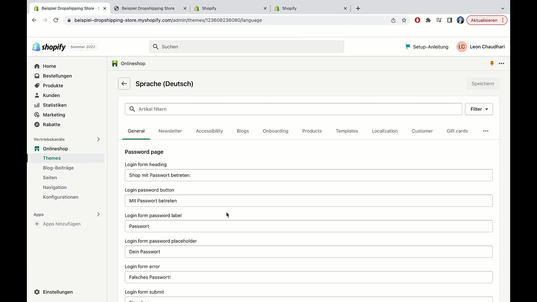This screenshot has height=302, width=537.
Task: Open media control playlist icon in browser
Action: click(439, 20)
